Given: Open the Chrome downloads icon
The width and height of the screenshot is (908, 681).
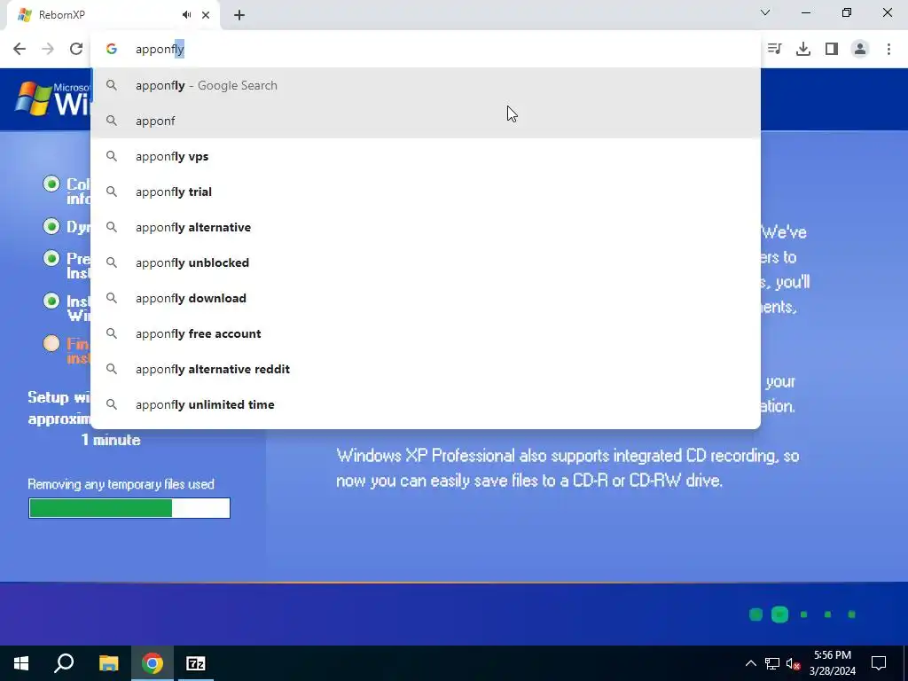Looking at the screenshot, I should click(x=803, y=49).
